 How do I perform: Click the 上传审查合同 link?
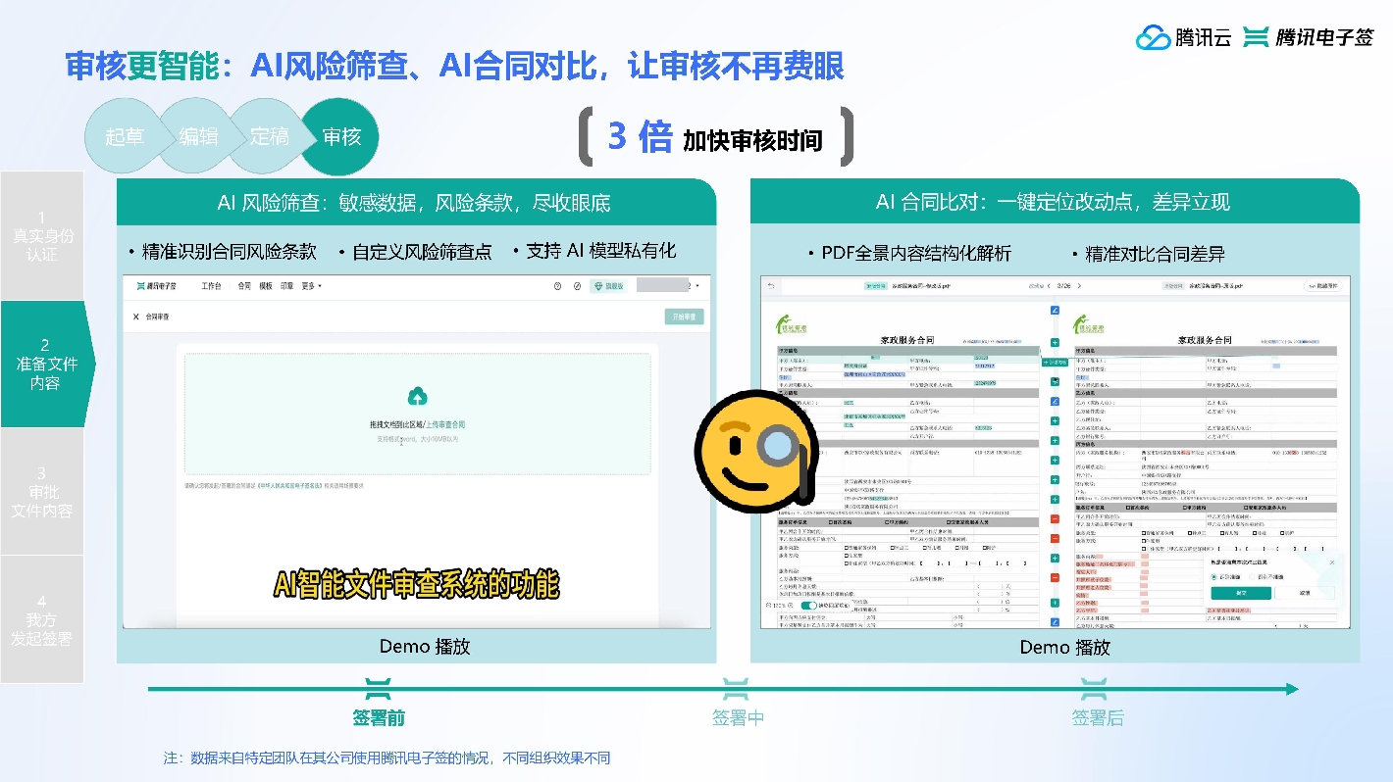(x=446, y=424)
